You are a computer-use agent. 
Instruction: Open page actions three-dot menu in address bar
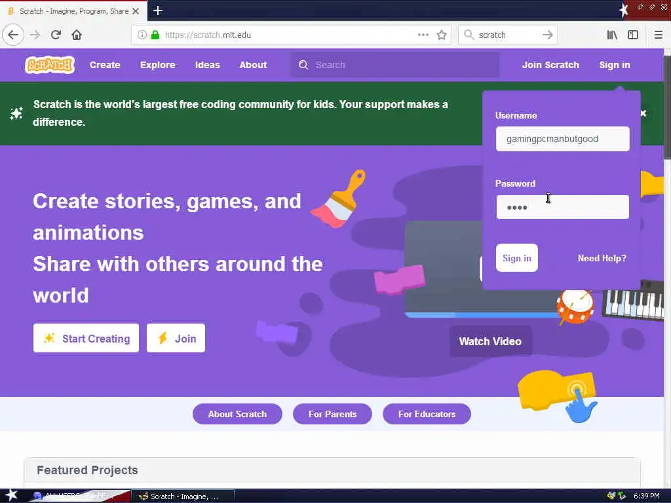click(x=423, y=35)
